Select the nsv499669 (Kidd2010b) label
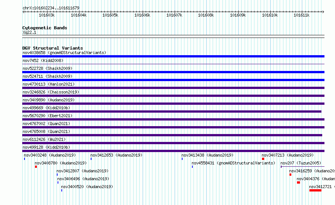Viewport: 335px width, 205px height. click(x=46, y=108)
